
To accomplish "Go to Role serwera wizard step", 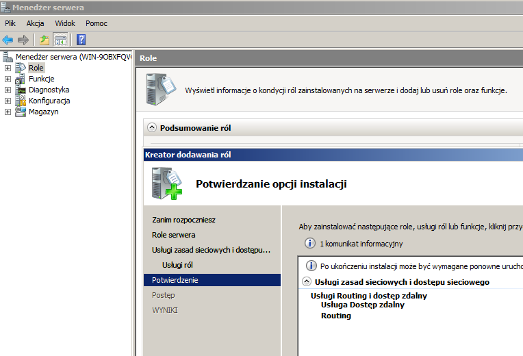I will tap(173, 235).
